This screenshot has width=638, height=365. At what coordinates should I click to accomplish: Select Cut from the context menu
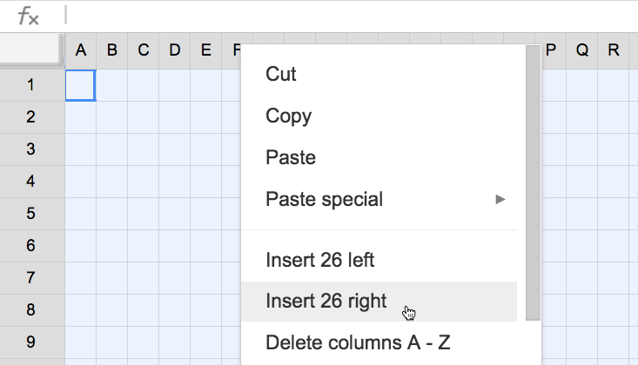pyautogui.click(x=281, y=75)
